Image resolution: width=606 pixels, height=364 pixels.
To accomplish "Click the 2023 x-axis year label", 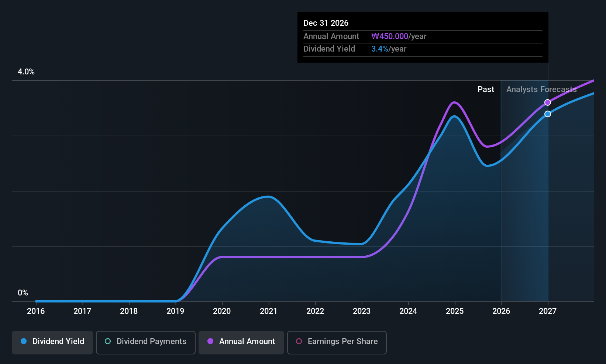I will tap(362, 311).
